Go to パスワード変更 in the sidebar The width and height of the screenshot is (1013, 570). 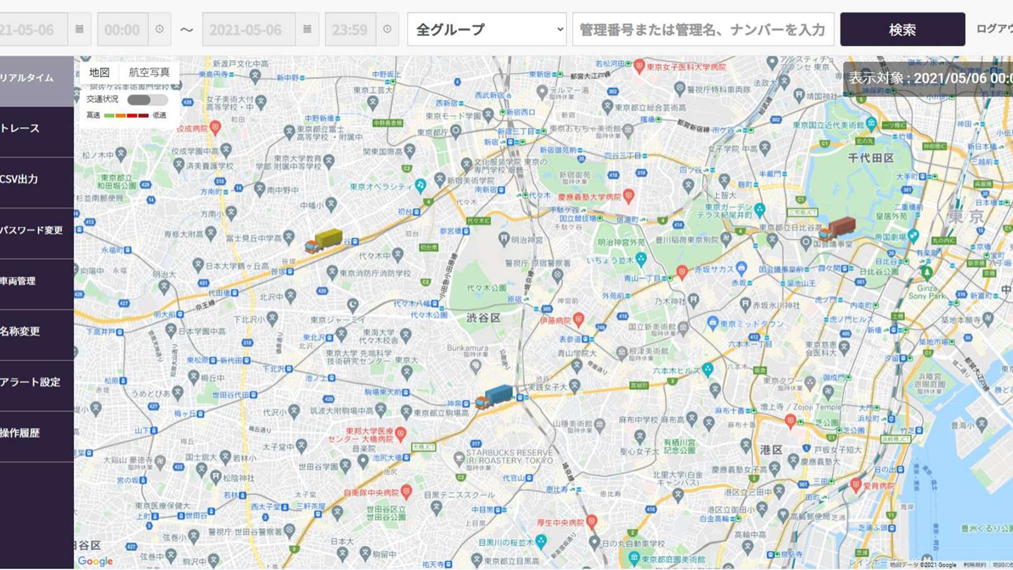(x=36, y=230)
